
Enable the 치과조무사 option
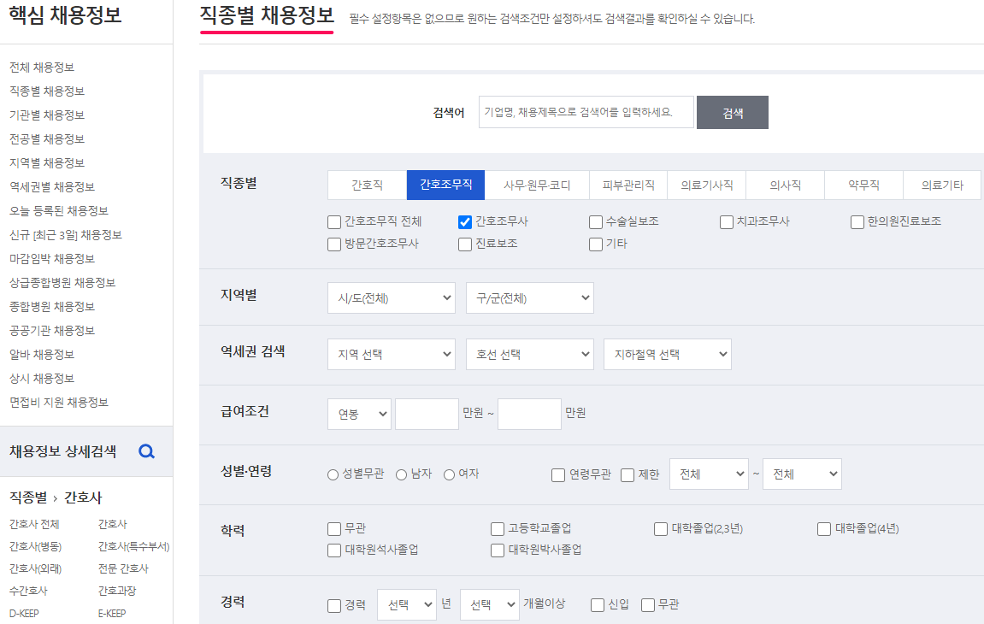coord(726,221)
